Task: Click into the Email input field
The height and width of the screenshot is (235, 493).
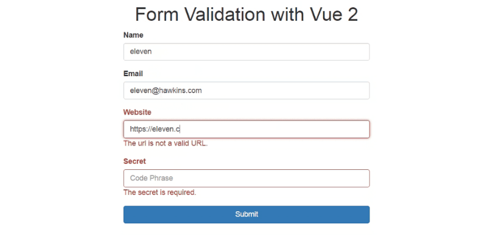Action: [246, 91]
